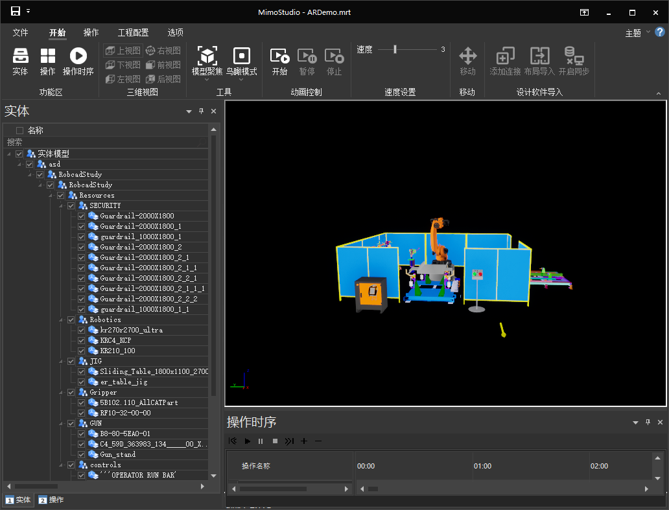This screenshot has height=510, width=669.
Task: Toggle the 名称 header checkbox
Action: [19, 130]
